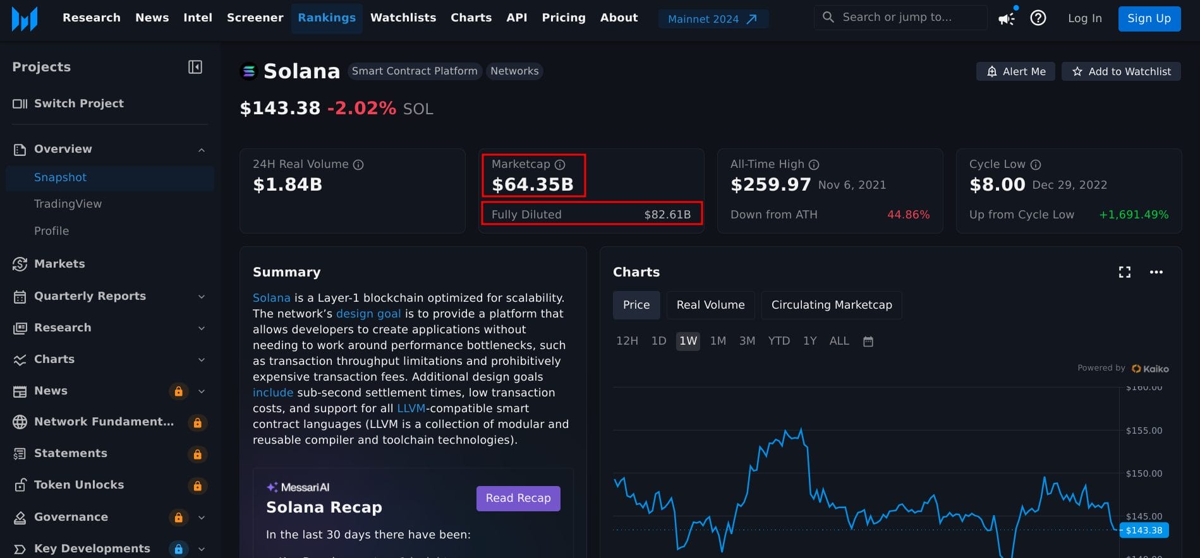Switch chart to Real Volume tab
Screen dimensions: 1200x558
coord(710,305)
